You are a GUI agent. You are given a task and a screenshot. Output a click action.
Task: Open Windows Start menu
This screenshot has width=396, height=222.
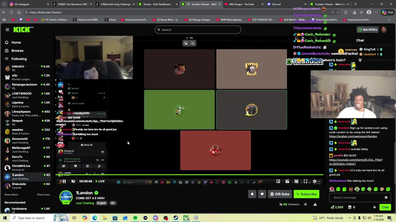[x=5, y=218]
